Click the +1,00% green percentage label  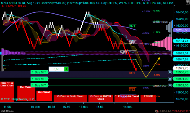(x=156, y=32)
